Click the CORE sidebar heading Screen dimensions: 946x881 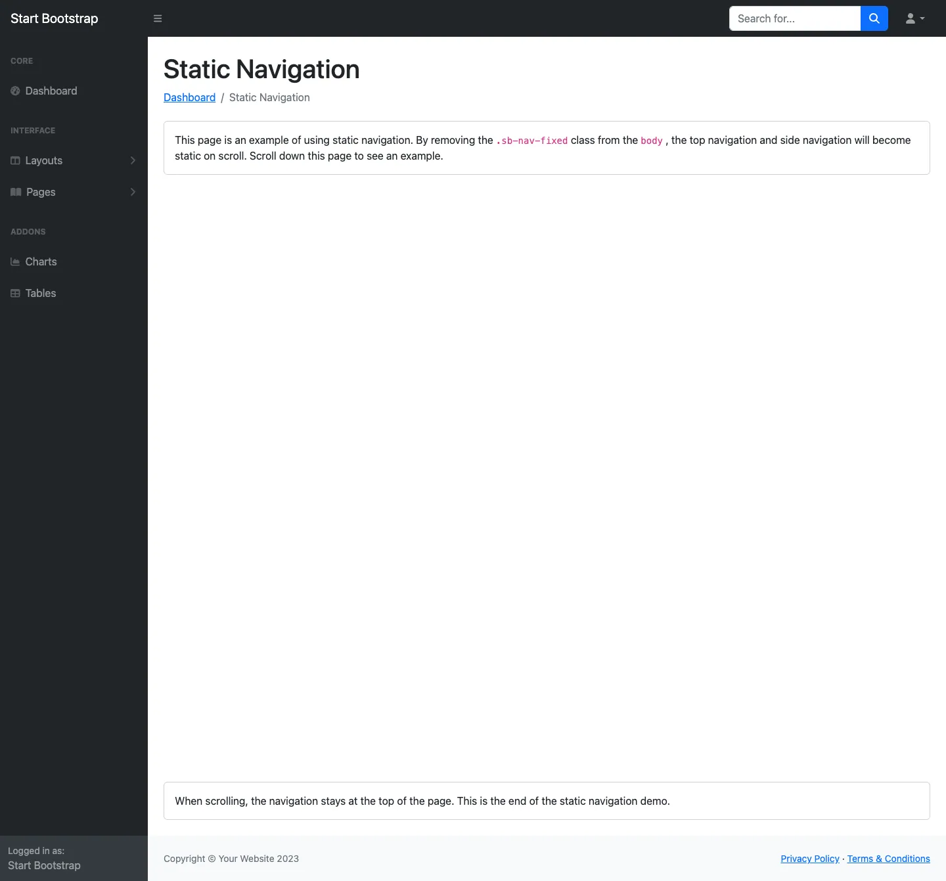(x=22, y=61)
